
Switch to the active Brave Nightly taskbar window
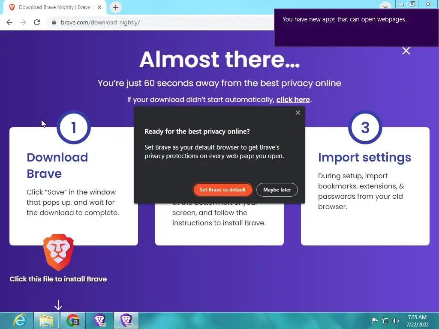(x=126, y=320)
